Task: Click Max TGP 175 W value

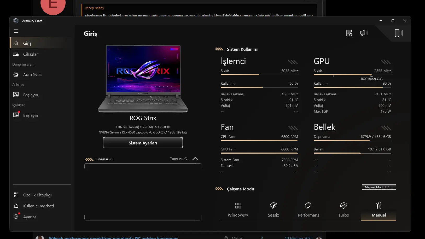Action: (x=386, y=111)
